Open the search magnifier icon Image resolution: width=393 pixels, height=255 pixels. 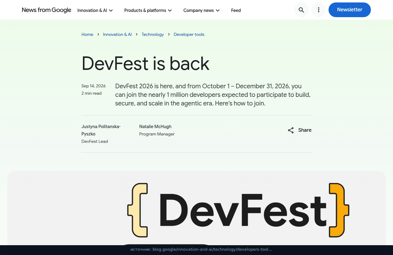[301, 10]
